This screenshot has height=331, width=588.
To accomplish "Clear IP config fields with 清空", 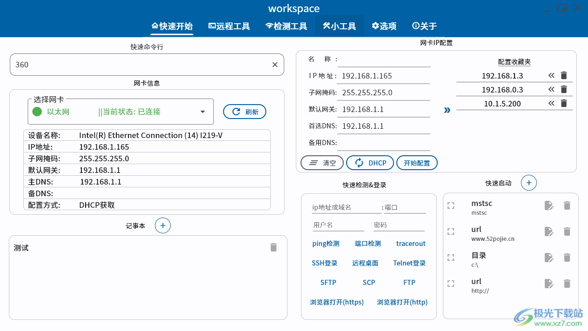I will coord(322,163).
